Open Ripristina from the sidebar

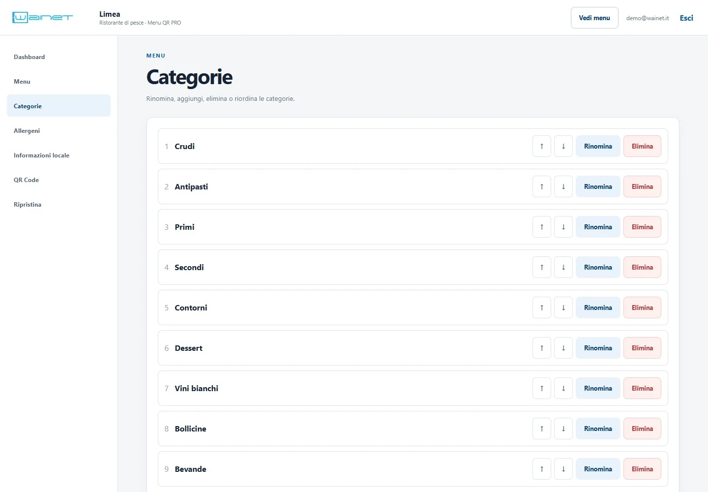(x=59, y=205)
